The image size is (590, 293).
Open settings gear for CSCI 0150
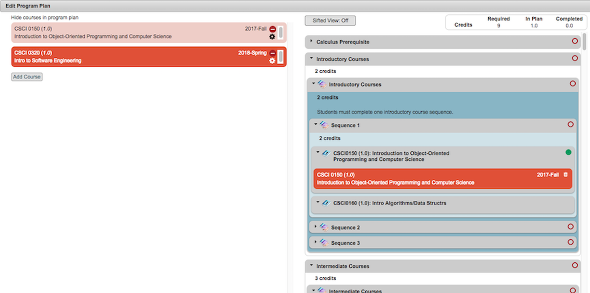pyautogui.click(x=272, y=37)
